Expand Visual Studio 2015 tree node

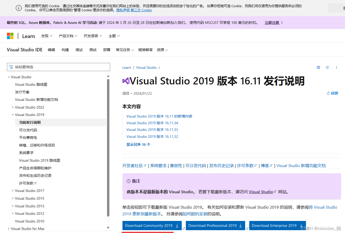pos(13,198)
